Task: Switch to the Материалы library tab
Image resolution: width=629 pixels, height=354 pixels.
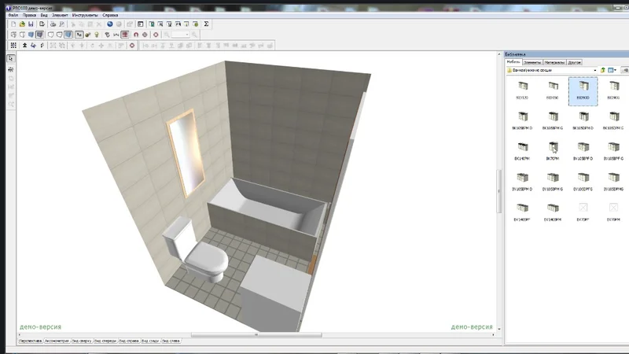Action: pyautogui.click(x=554, y=63)
